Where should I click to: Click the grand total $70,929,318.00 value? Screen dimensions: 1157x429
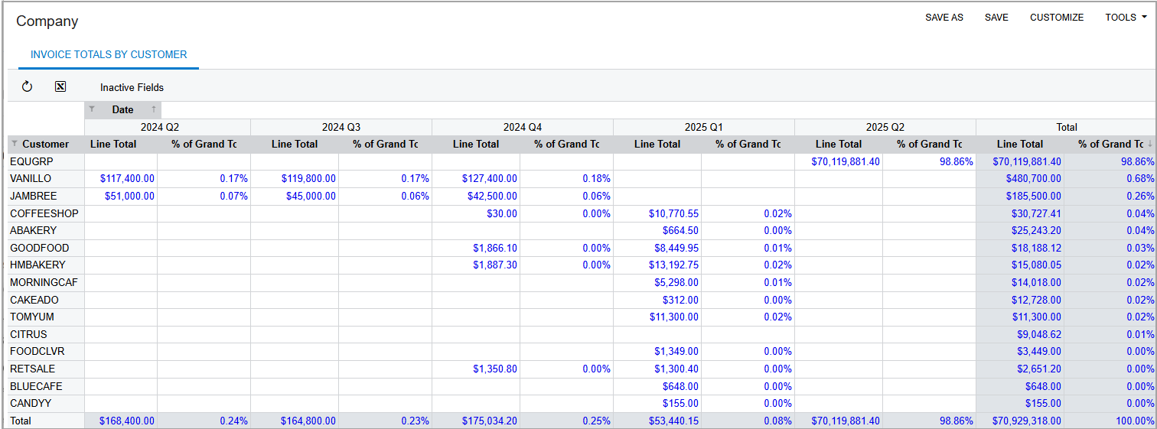tap(1026, 421)
